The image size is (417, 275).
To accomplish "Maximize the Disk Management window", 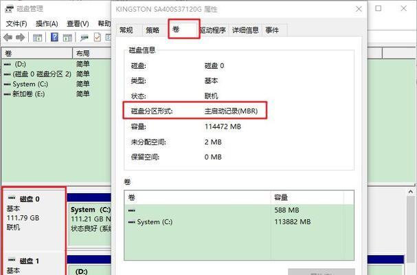I will click(x=378, y=8).
